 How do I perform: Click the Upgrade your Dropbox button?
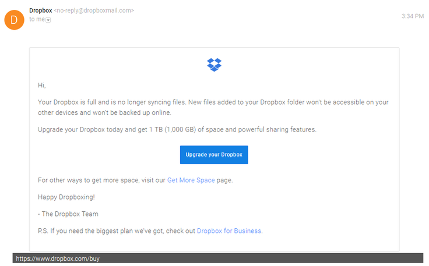point(214,155)
